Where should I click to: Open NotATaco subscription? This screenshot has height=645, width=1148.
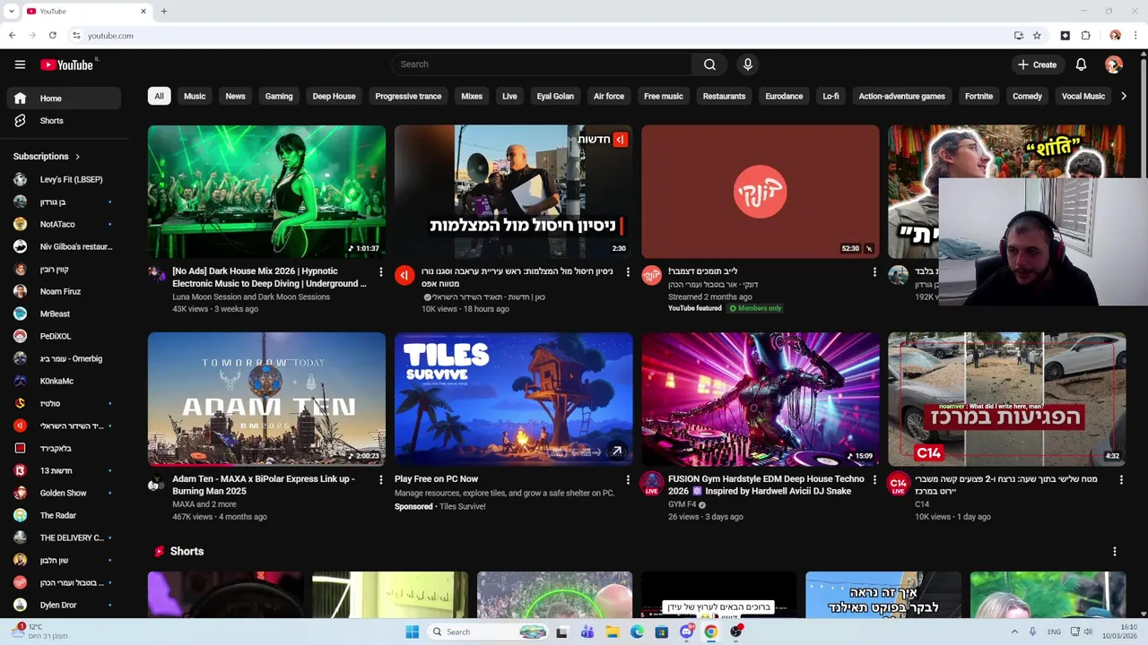tap(63, 225)
